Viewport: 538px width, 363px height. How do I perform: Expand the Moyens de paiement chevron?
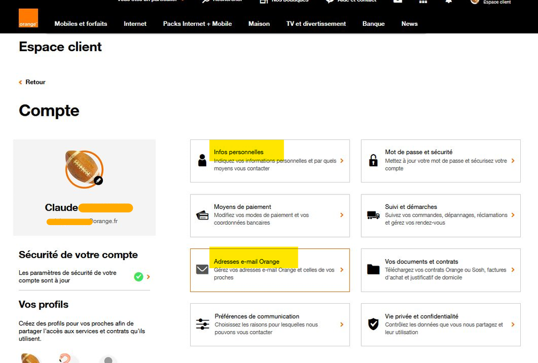click(342, 215)
